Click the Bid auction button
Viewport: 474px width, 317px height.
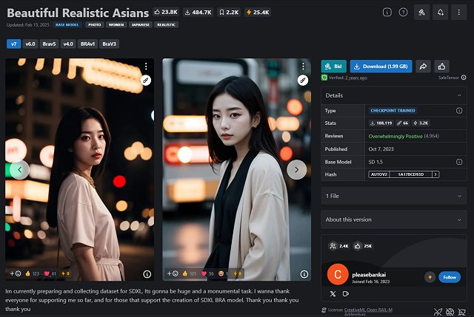(333, 66)
